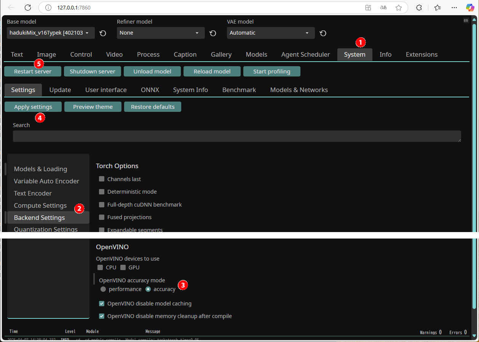Open browser settings three-dot menu

pyautogui.click(x=454, y=8)
